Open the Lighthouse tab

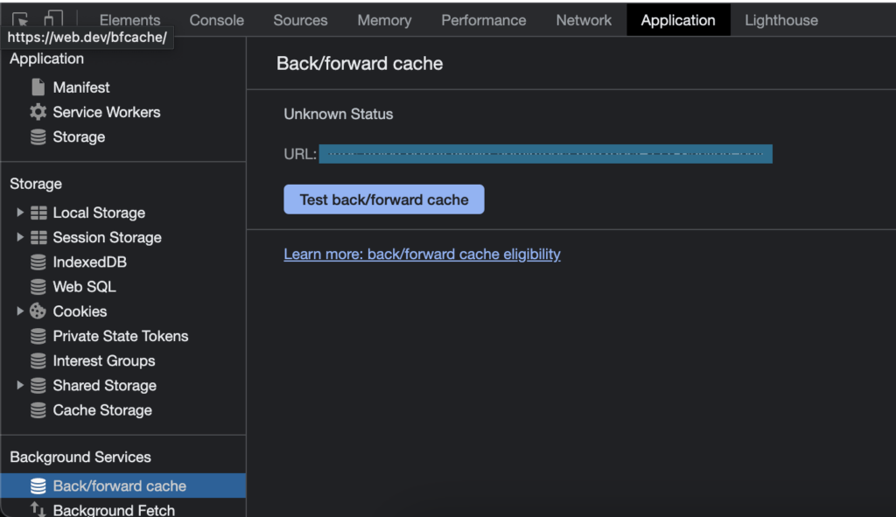point(780,20)
